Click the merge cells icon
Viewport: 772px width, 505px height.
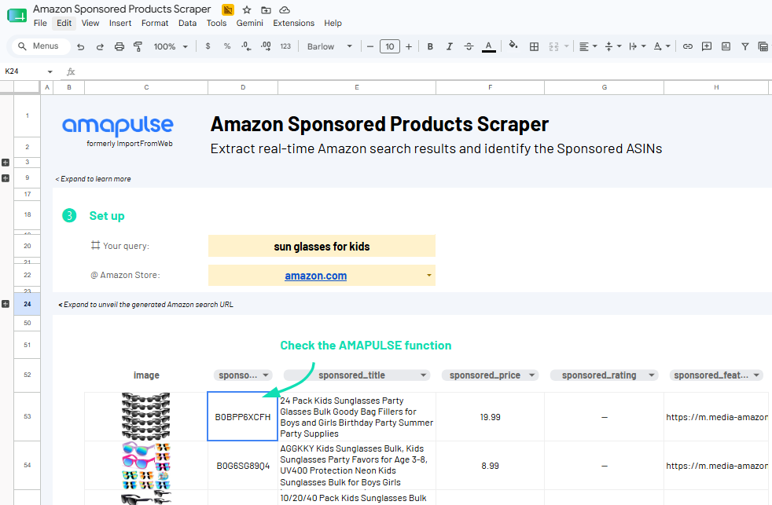pos(554,46)
